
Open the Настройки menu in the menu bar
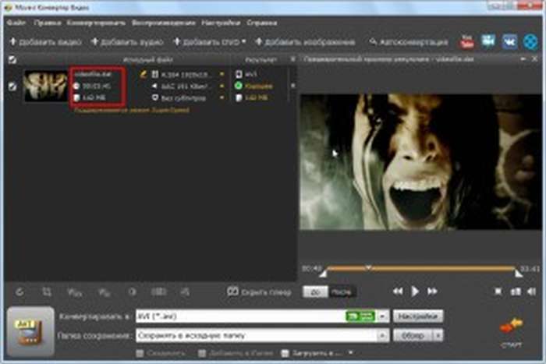click(221, 23)
